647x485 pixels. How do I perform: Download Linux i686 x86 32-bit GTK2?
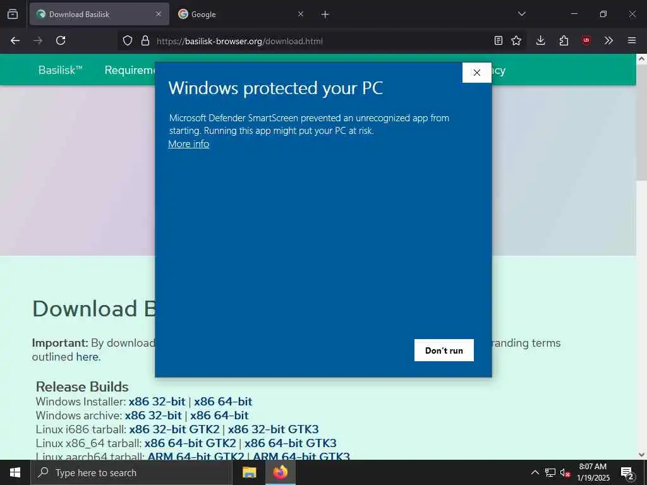click(174, 429)
